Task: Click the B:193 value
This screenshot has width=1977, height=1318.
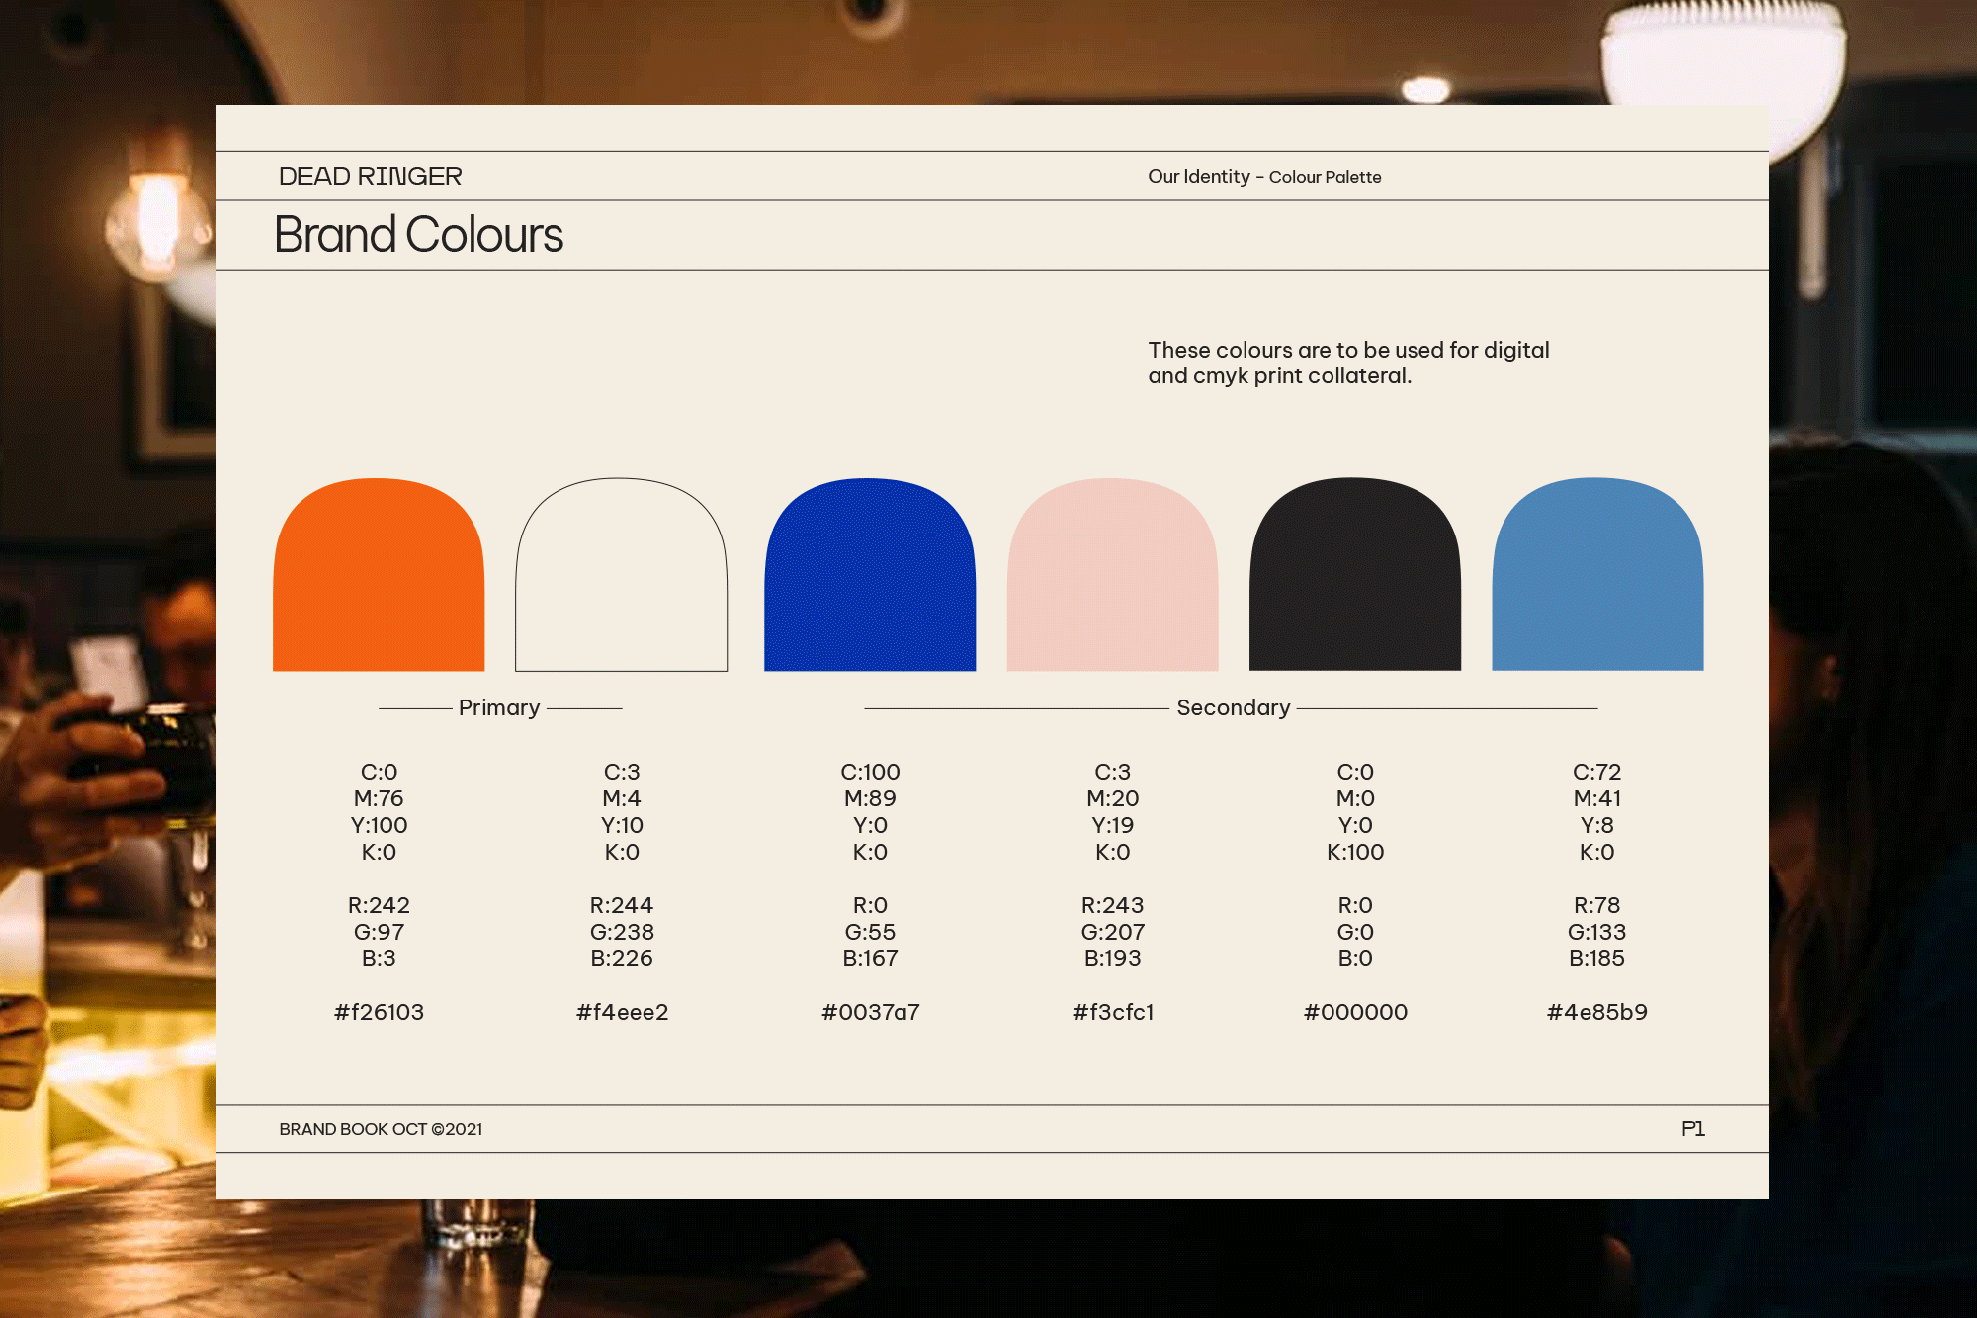Action: tap(1113, 958)
